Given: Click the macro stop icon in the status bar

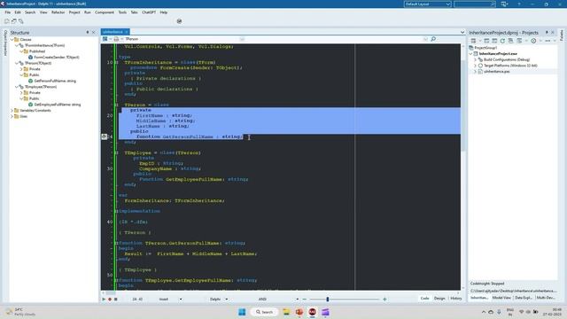Looking at the screenshot, I should pos(116,300).
